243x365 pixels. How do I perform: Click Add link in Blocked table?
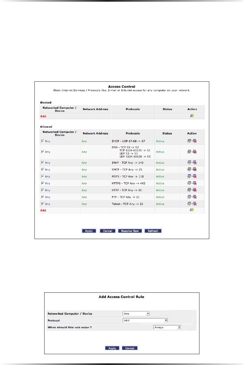(x=43, y=116)
